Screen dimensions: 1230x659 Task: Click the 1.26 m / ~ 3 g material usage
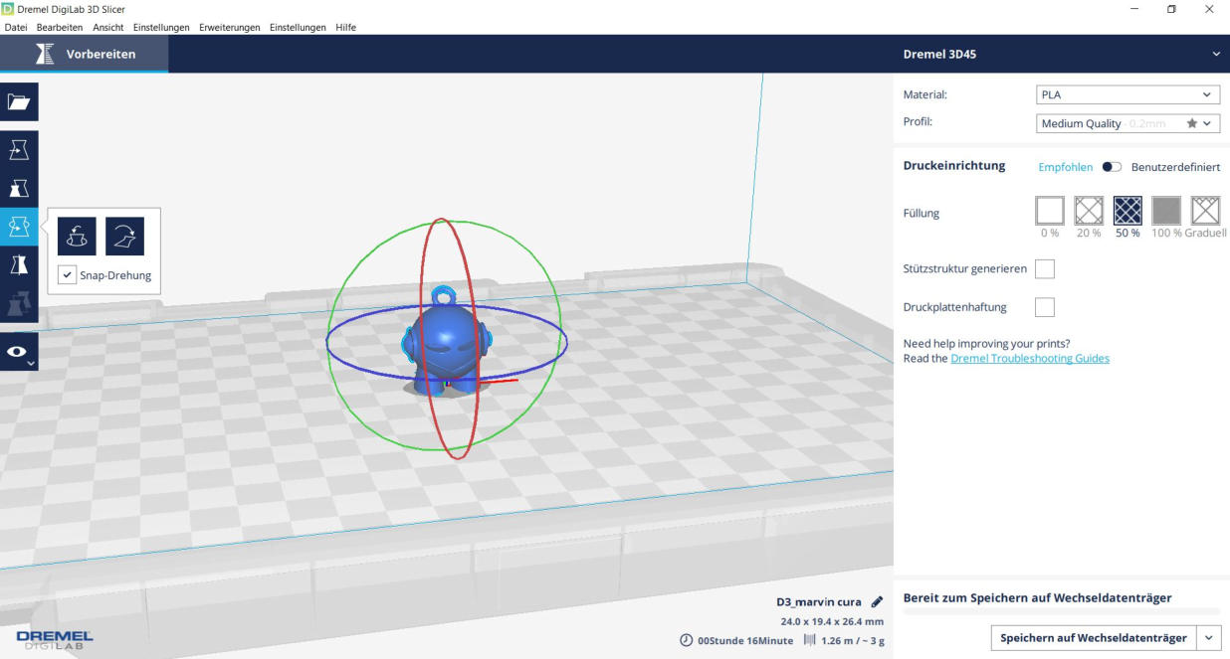click(853, 641)
